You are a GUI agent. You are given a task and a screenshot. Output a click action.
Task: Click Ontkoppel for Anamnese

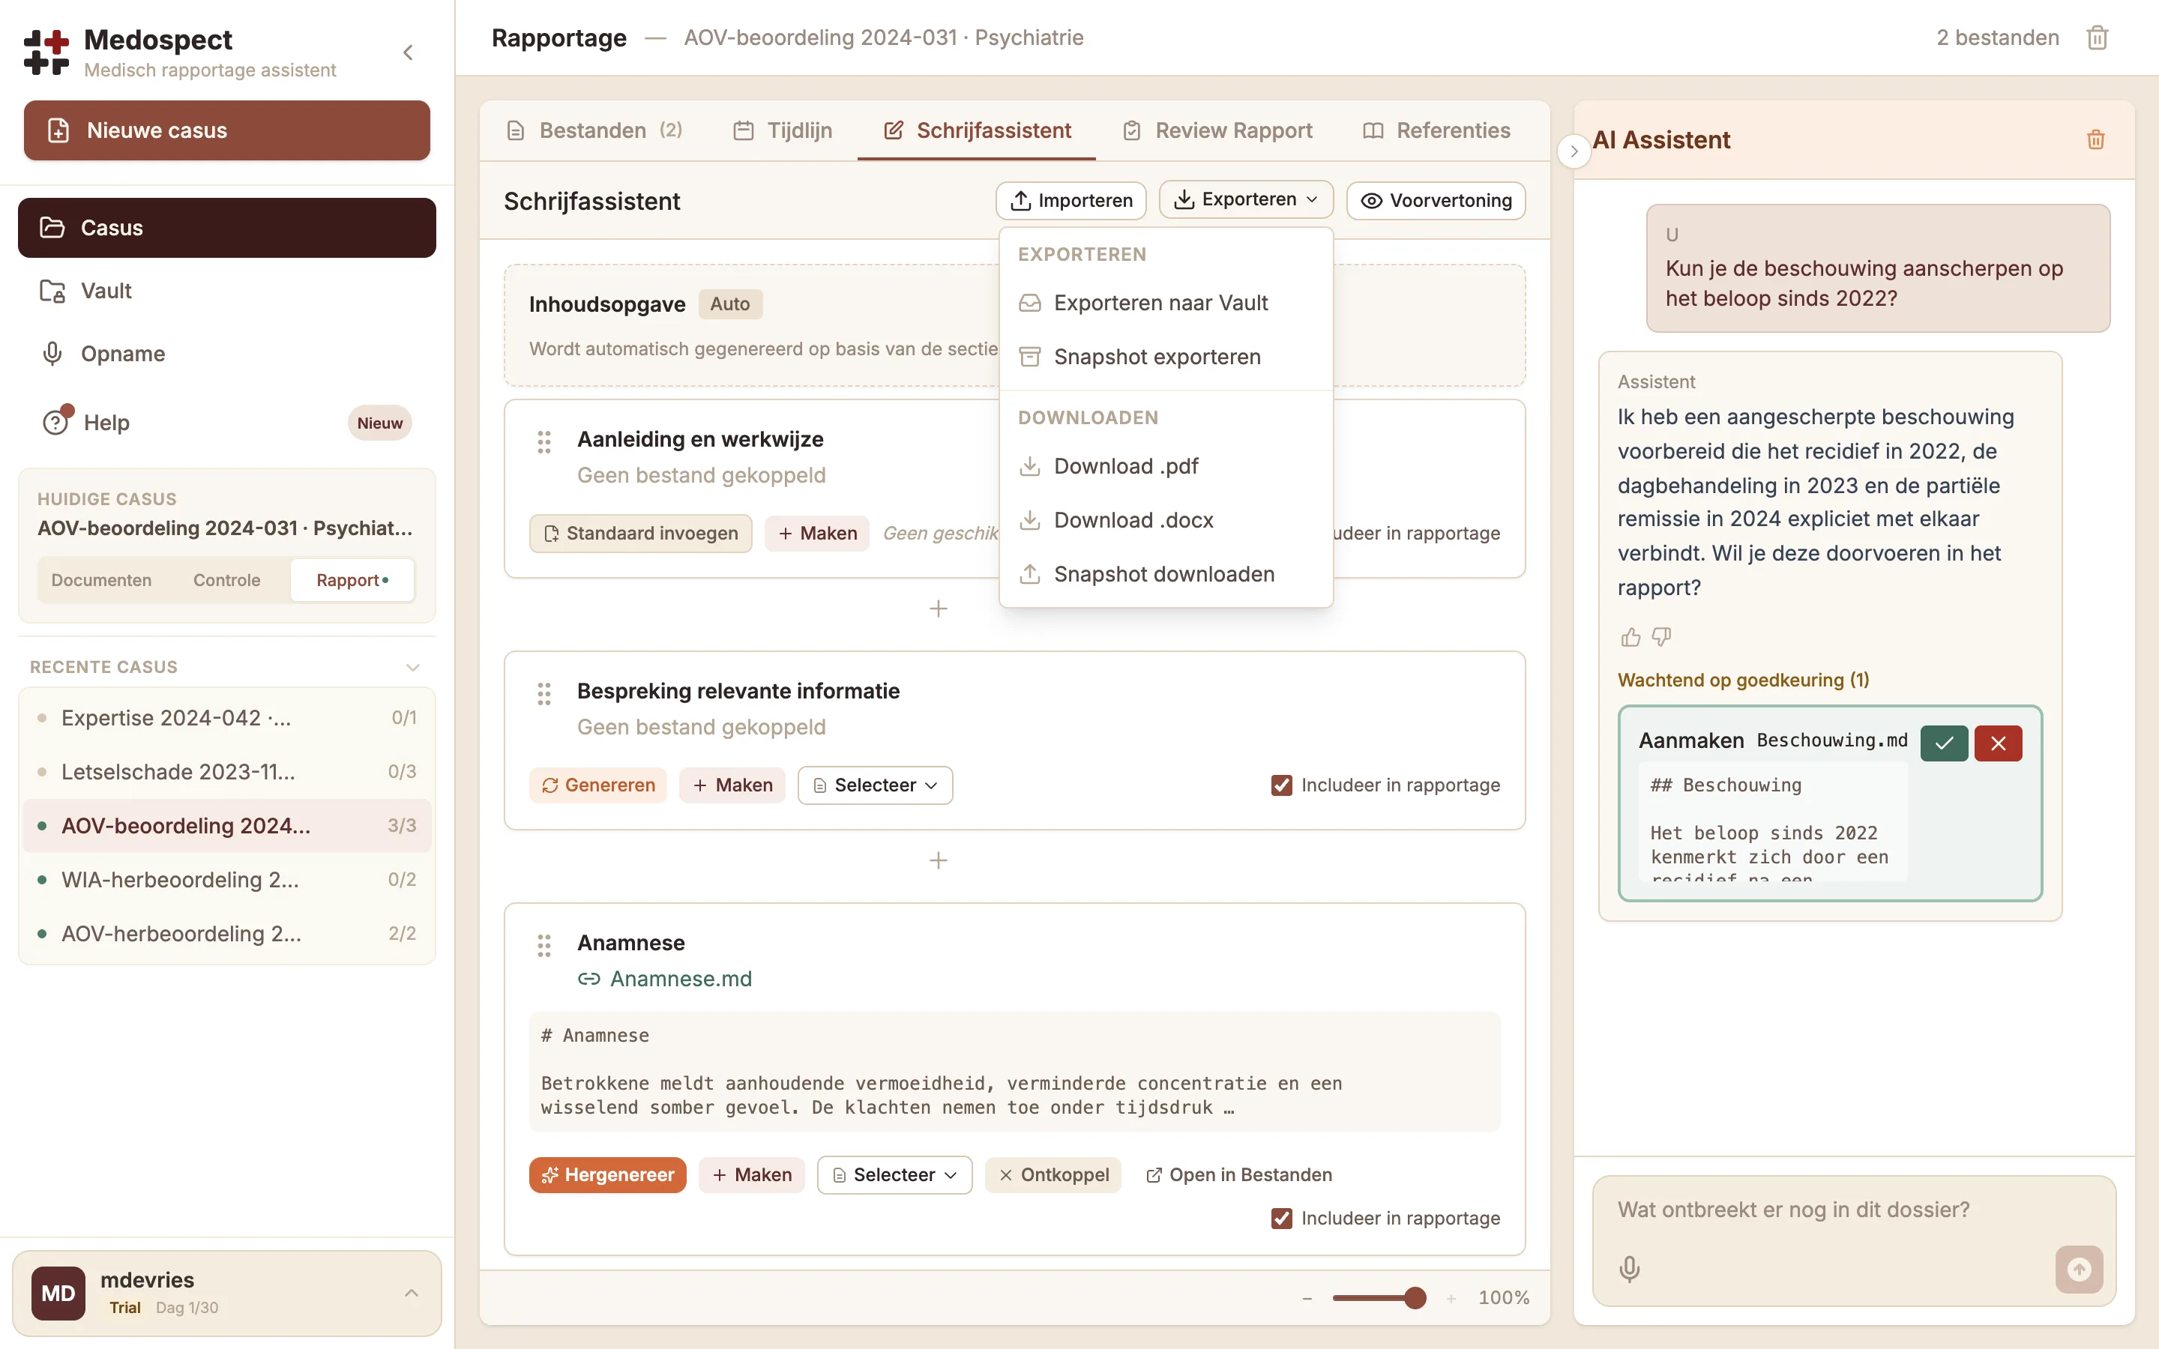[x=1053, y=1175]
